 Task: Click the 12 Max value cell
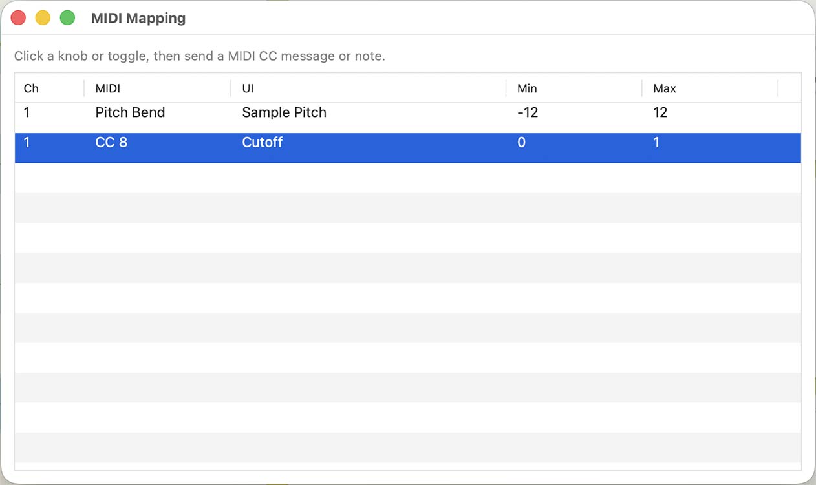tap(660, 112)
